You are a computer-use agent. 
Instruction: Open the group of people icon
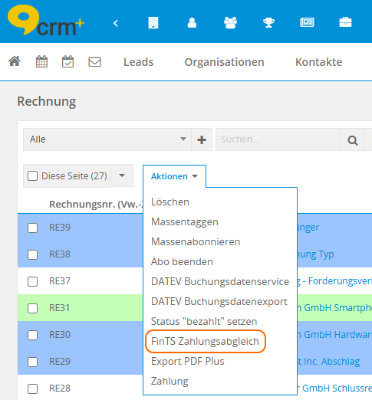(x=230, y=23)
